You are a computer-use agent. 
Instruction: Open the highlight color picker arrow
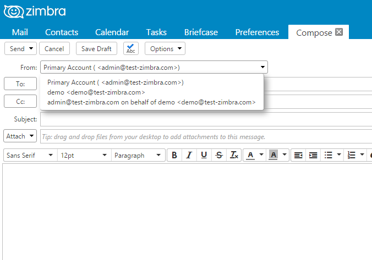point(285,155)
